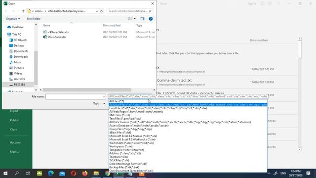This screenshot has width=316, height=178.
Task: Select Acer (C:) drive
Action: point(17,79)
